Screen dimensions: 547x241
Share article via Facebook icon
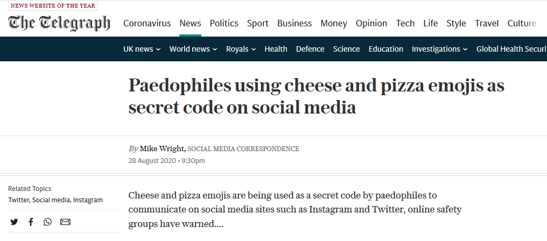[x=31, y=222]
